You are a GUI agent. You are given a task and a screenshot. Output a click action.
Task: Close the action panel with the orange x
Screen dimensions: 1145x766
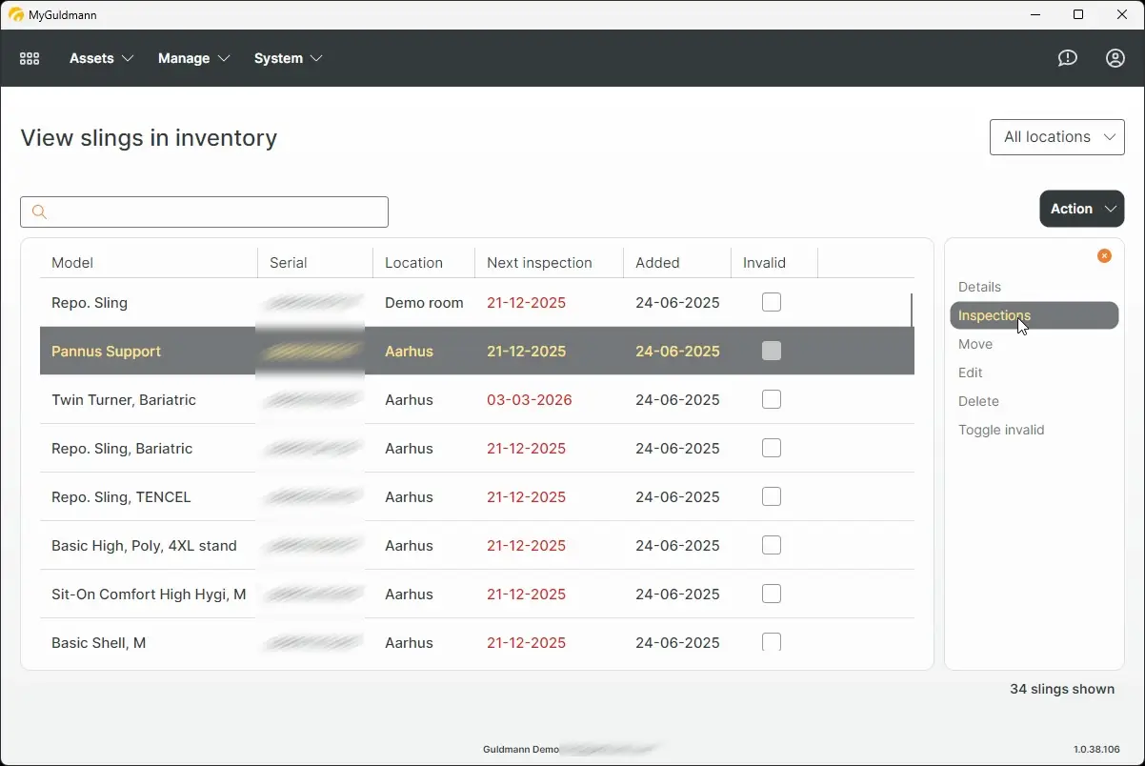click(1104, 255)
